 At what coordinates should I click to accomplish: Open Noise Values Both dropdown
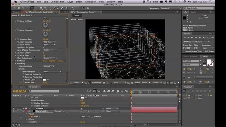49,45
